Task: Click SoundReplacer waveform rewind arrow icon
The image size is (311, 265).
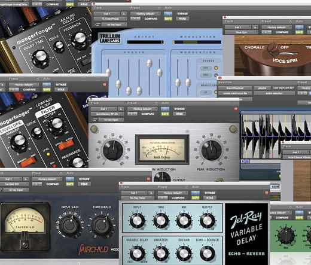Action: point(243,161)
